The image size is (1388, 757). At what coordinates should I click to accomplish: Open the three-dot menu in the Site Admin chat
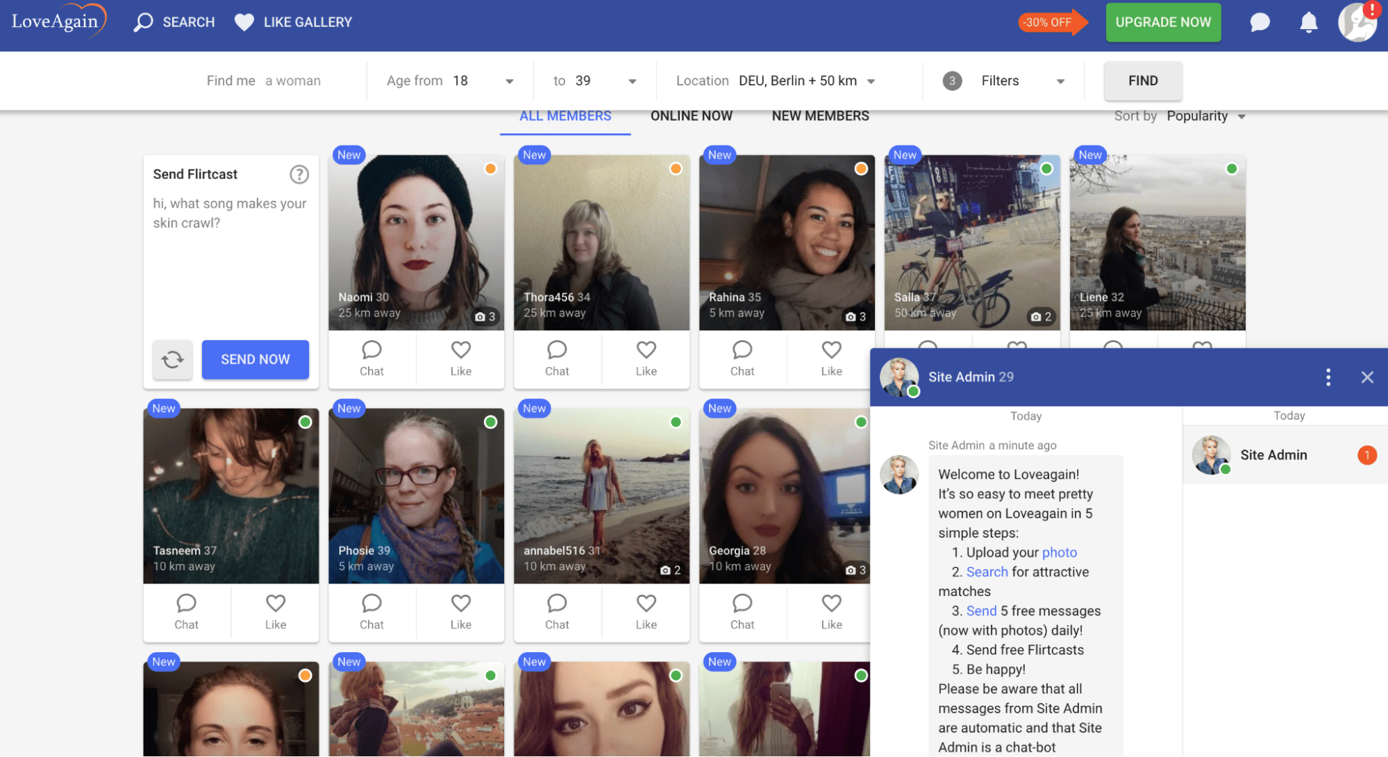click(1328, 377)
